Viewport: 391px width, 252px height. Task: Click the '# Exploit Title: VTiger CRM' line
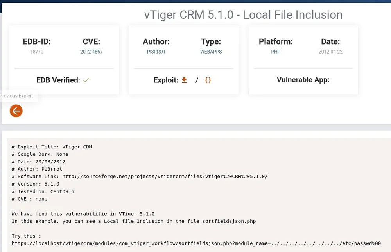[52, 147]
